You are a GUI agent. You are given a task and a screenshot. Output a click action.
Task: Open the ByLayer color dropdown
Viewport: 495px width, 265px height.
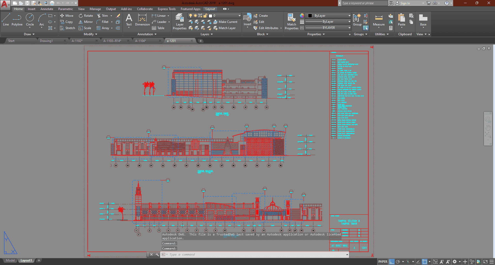(x=328, y=16)
